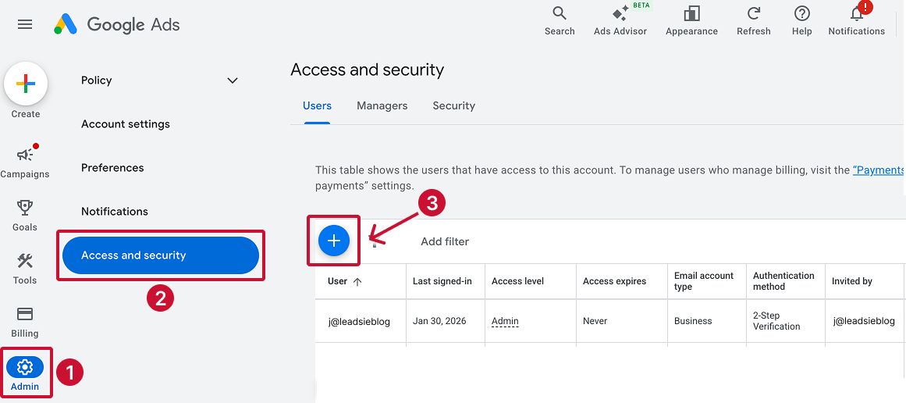
Task: Click the 2-Step Verification cell
Action: [776, 321]
